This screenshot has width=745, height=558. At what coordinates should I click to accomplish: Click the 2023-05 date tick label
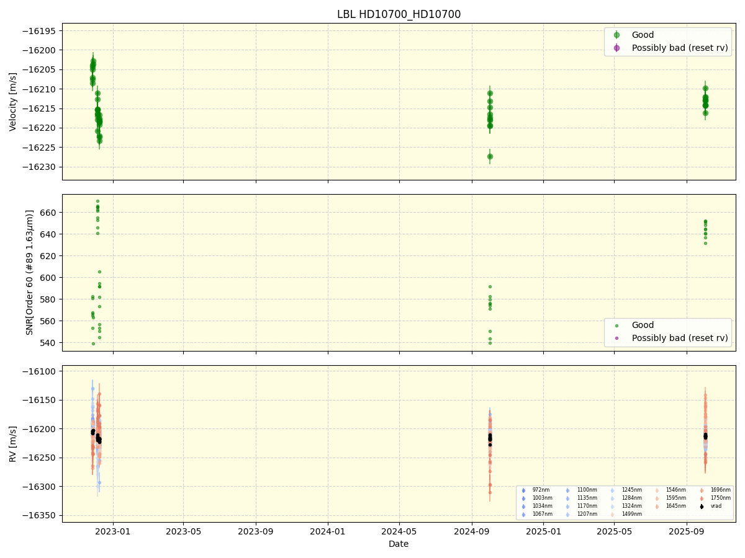pyautogui.click(x=183, y=531)
